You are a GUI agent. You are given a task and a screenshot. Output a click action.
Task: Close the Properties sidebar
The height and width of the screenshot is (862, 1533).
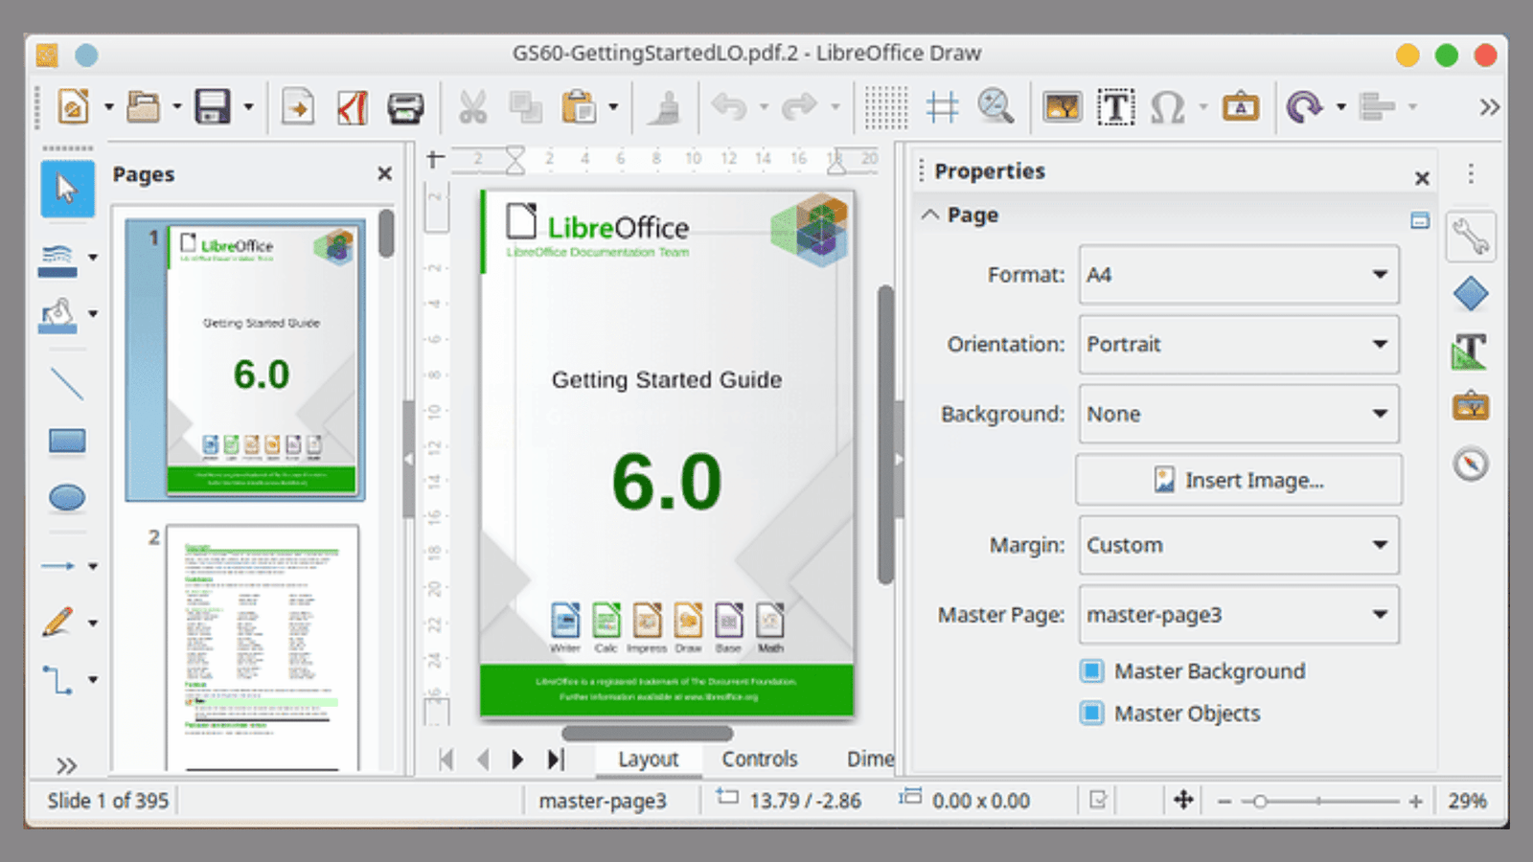(1422, 178)
